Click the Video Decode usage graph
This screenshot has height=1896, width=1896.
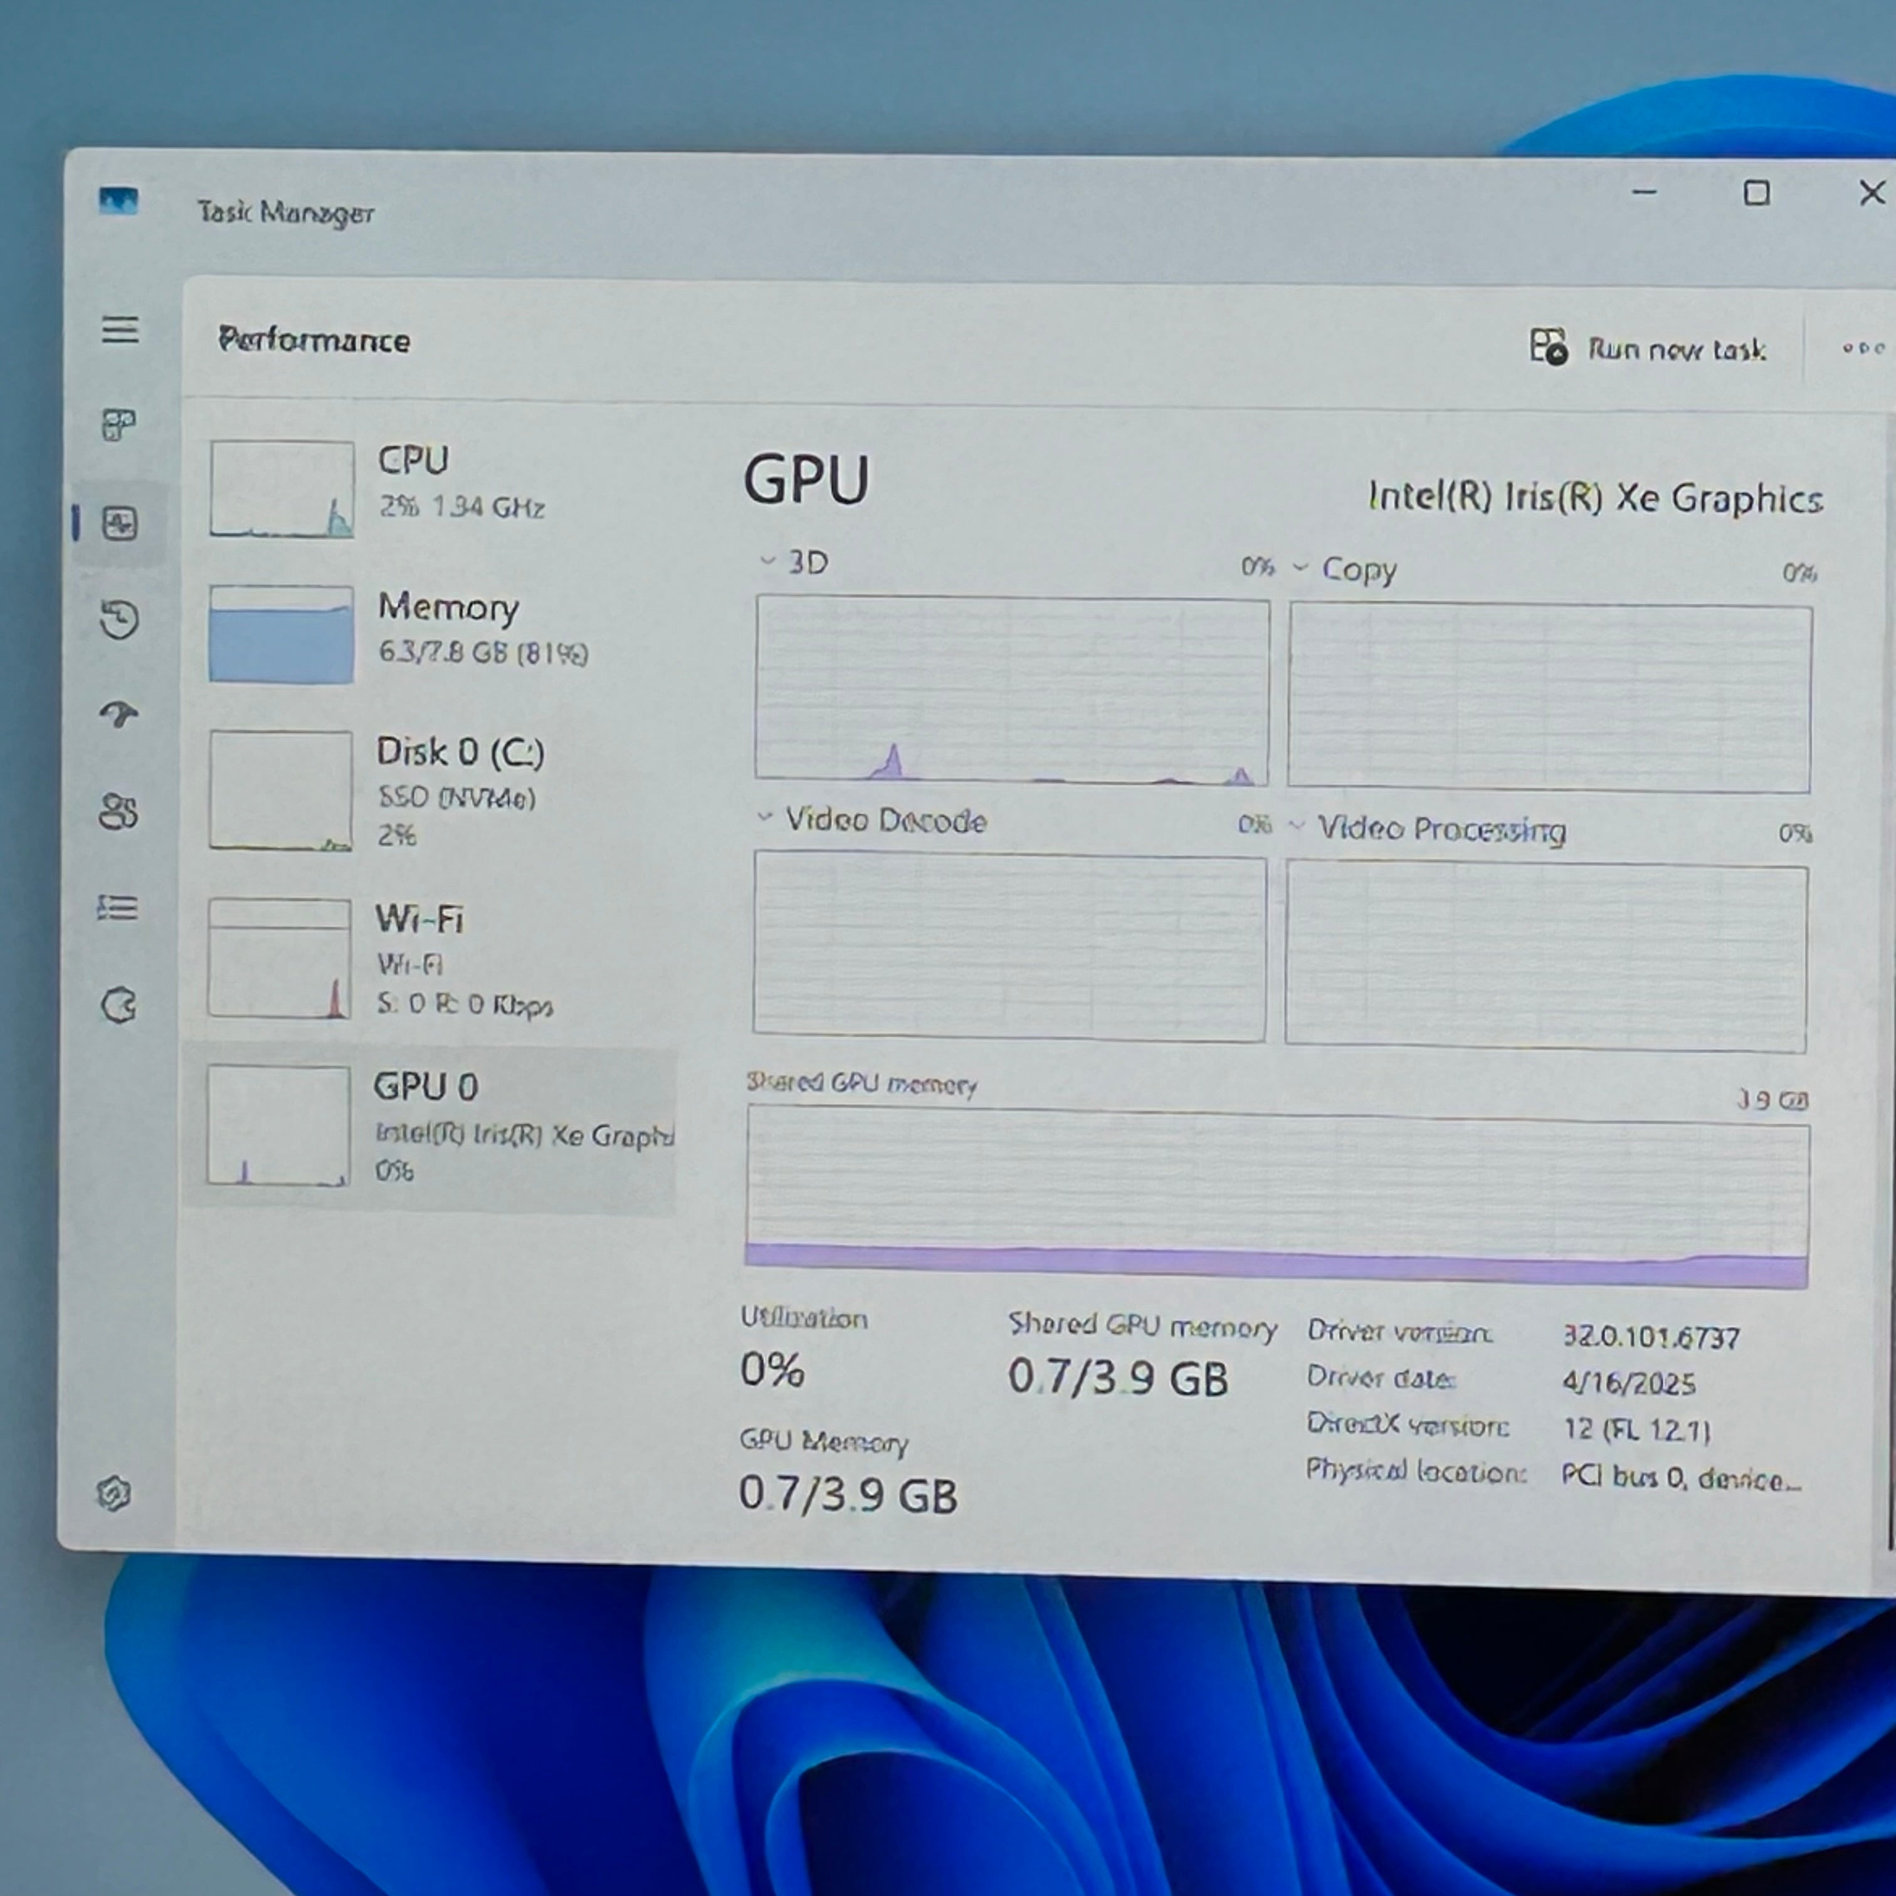1010,947
